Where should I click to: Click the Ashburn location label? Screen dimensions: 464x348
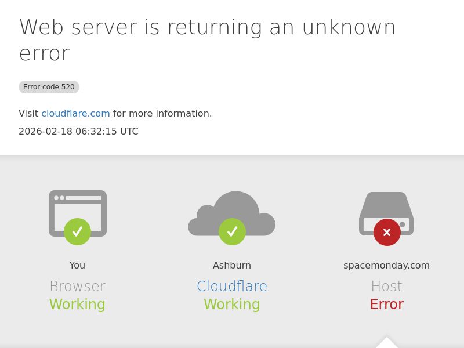[x=232, y=266]
